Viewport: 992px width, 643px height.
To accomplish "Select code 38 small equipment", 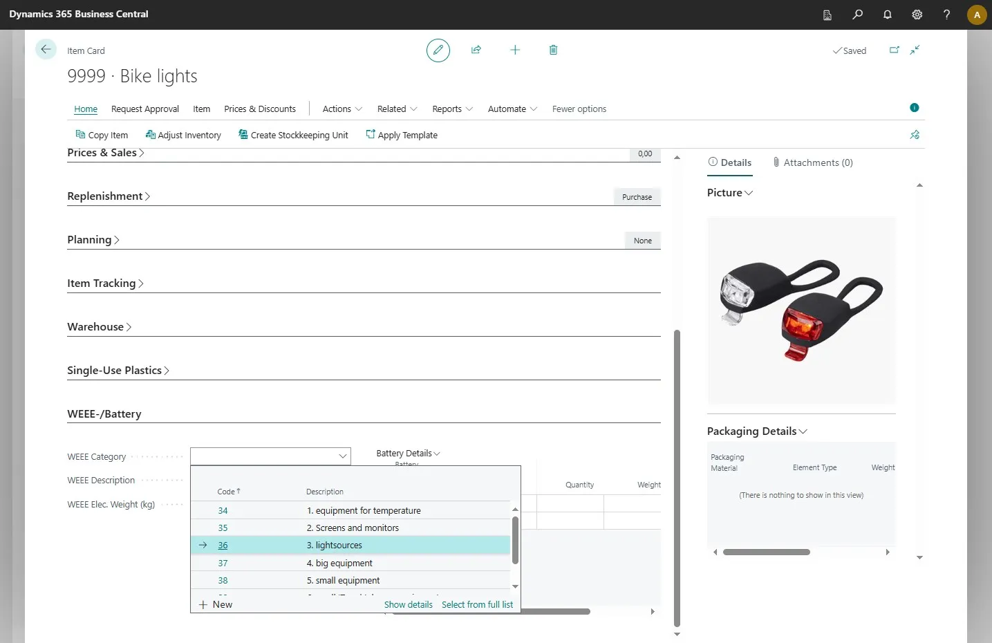I will tap(350, 580).
